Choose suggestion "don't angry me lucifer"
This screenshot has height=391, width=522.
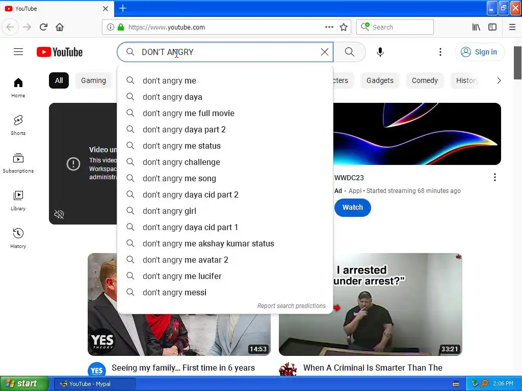point(225,276)
